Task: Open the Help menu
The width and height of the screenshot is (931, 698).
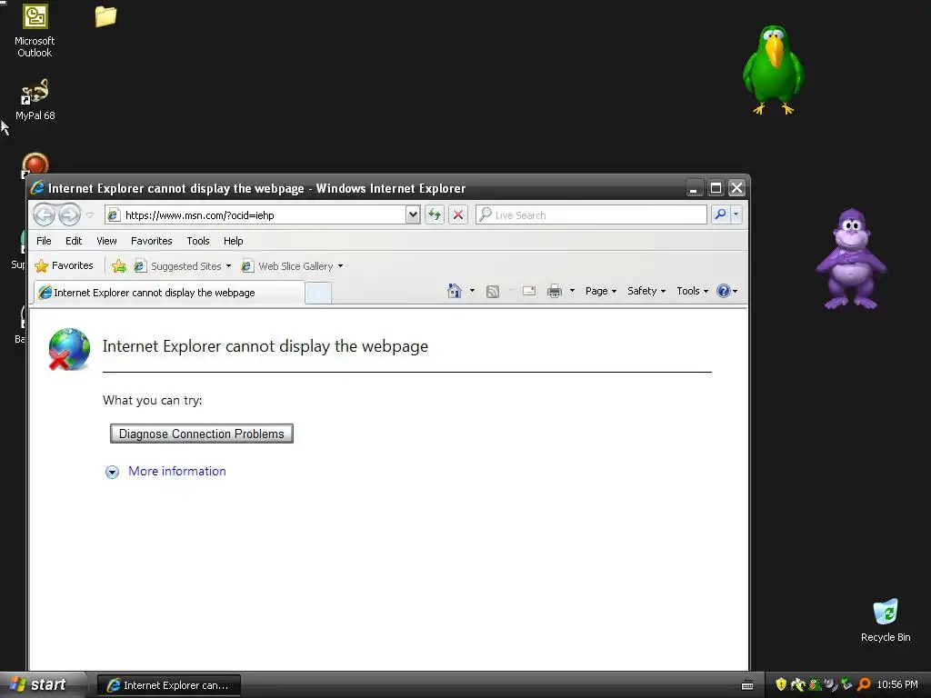Action: tap(234, 241)
